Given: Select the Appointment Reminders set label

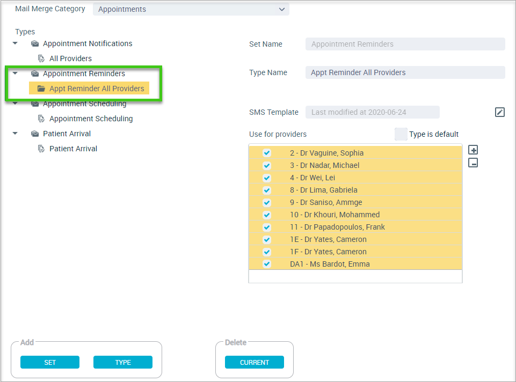Looking at the screenshot, I should pos(84,74).
